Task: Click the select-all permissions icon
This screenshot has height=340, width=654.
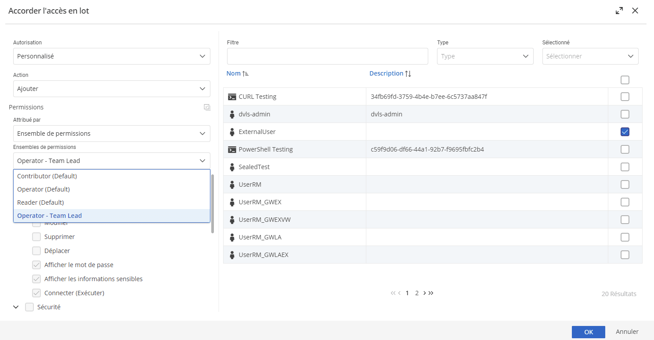Action: [x=207, y=107]
